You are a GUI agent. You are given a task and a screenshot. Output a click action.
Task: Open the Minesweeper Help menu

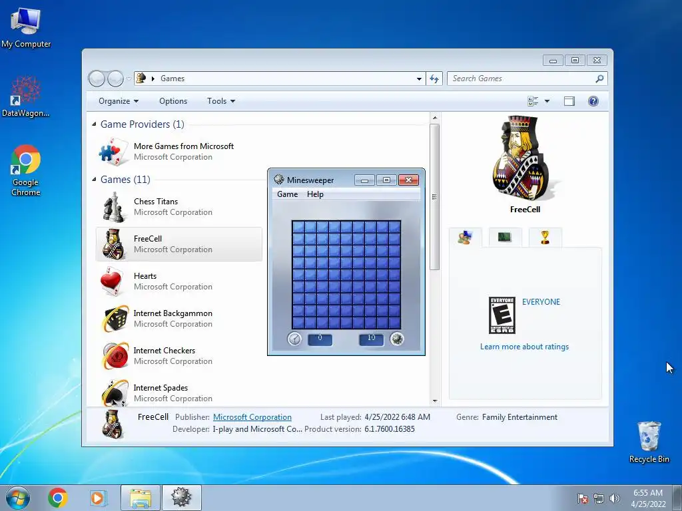[315, 194]
